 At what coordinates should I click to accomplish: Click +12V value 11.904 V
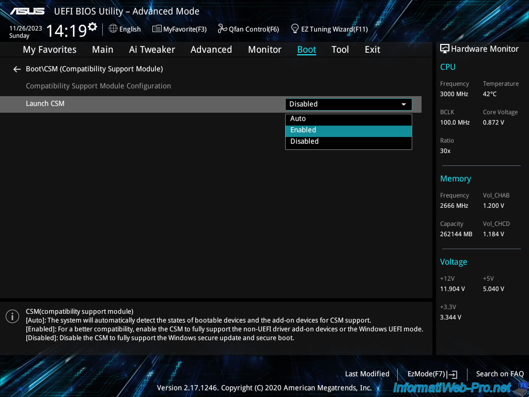(x=453, y=289)
